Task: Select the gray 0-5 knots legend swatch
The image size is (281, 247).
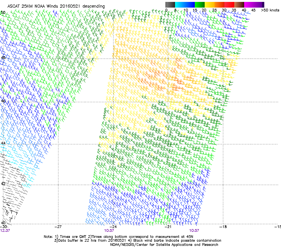Action: pyautogui.click(x=170, y=5)
